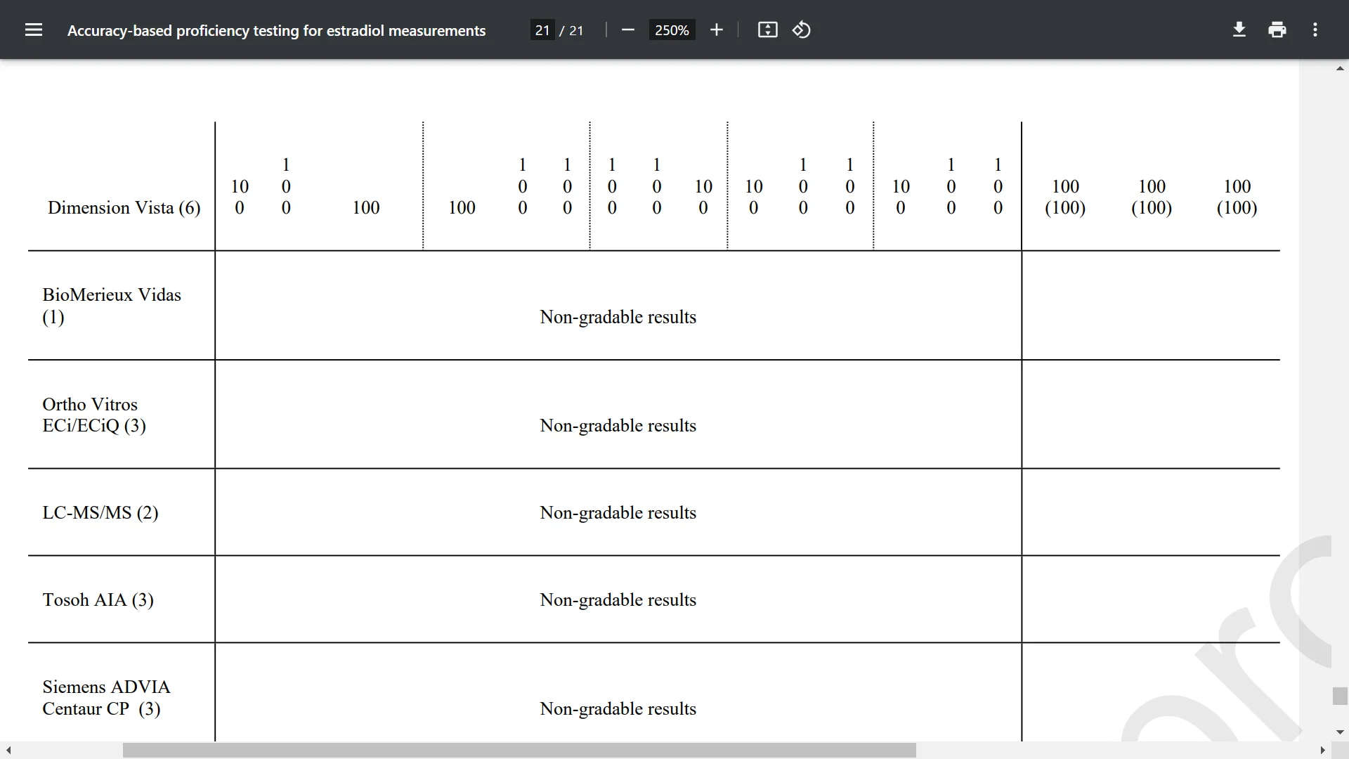Click the horizontal scrollbar left arrow
This screenshot has width=1349, height=759.
point(8,751)
